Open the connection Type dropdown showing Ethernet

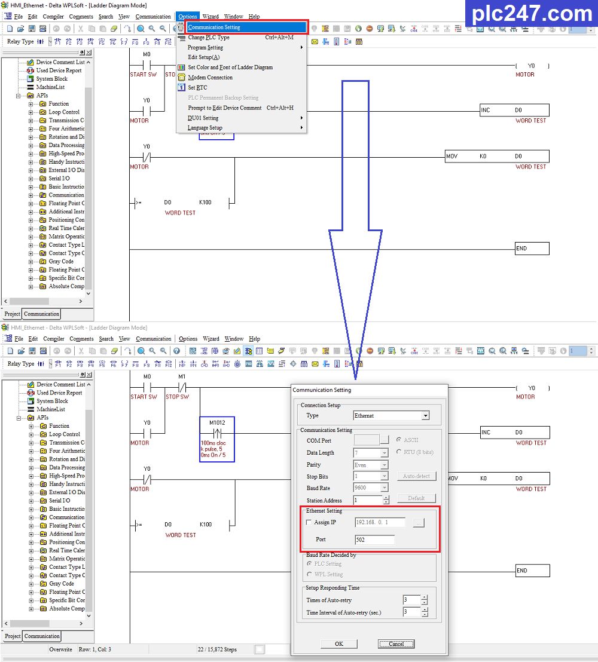tap(425, 416)
